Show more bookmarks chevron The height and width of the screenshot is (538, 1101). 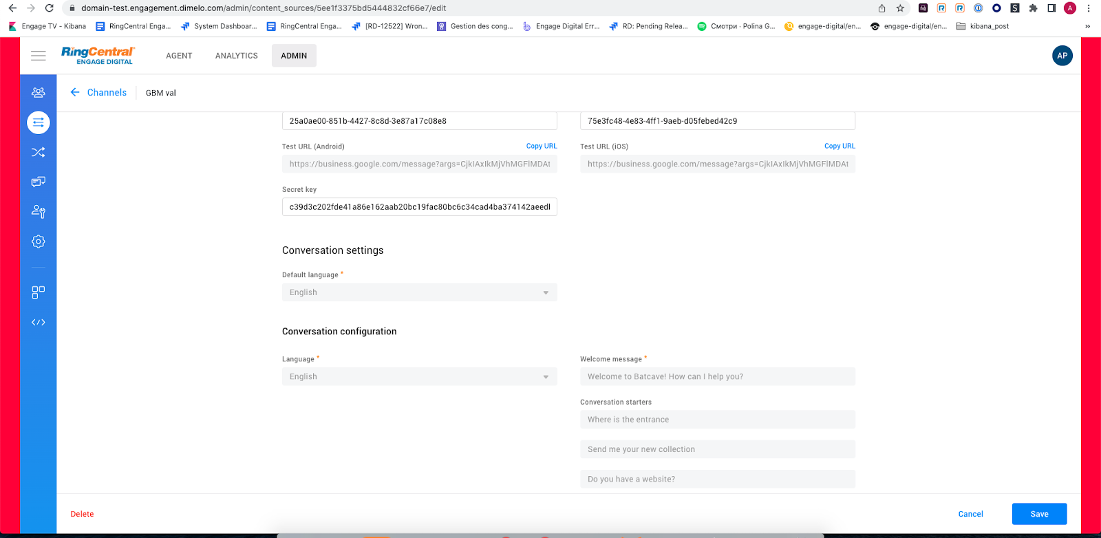(1087, 26)
